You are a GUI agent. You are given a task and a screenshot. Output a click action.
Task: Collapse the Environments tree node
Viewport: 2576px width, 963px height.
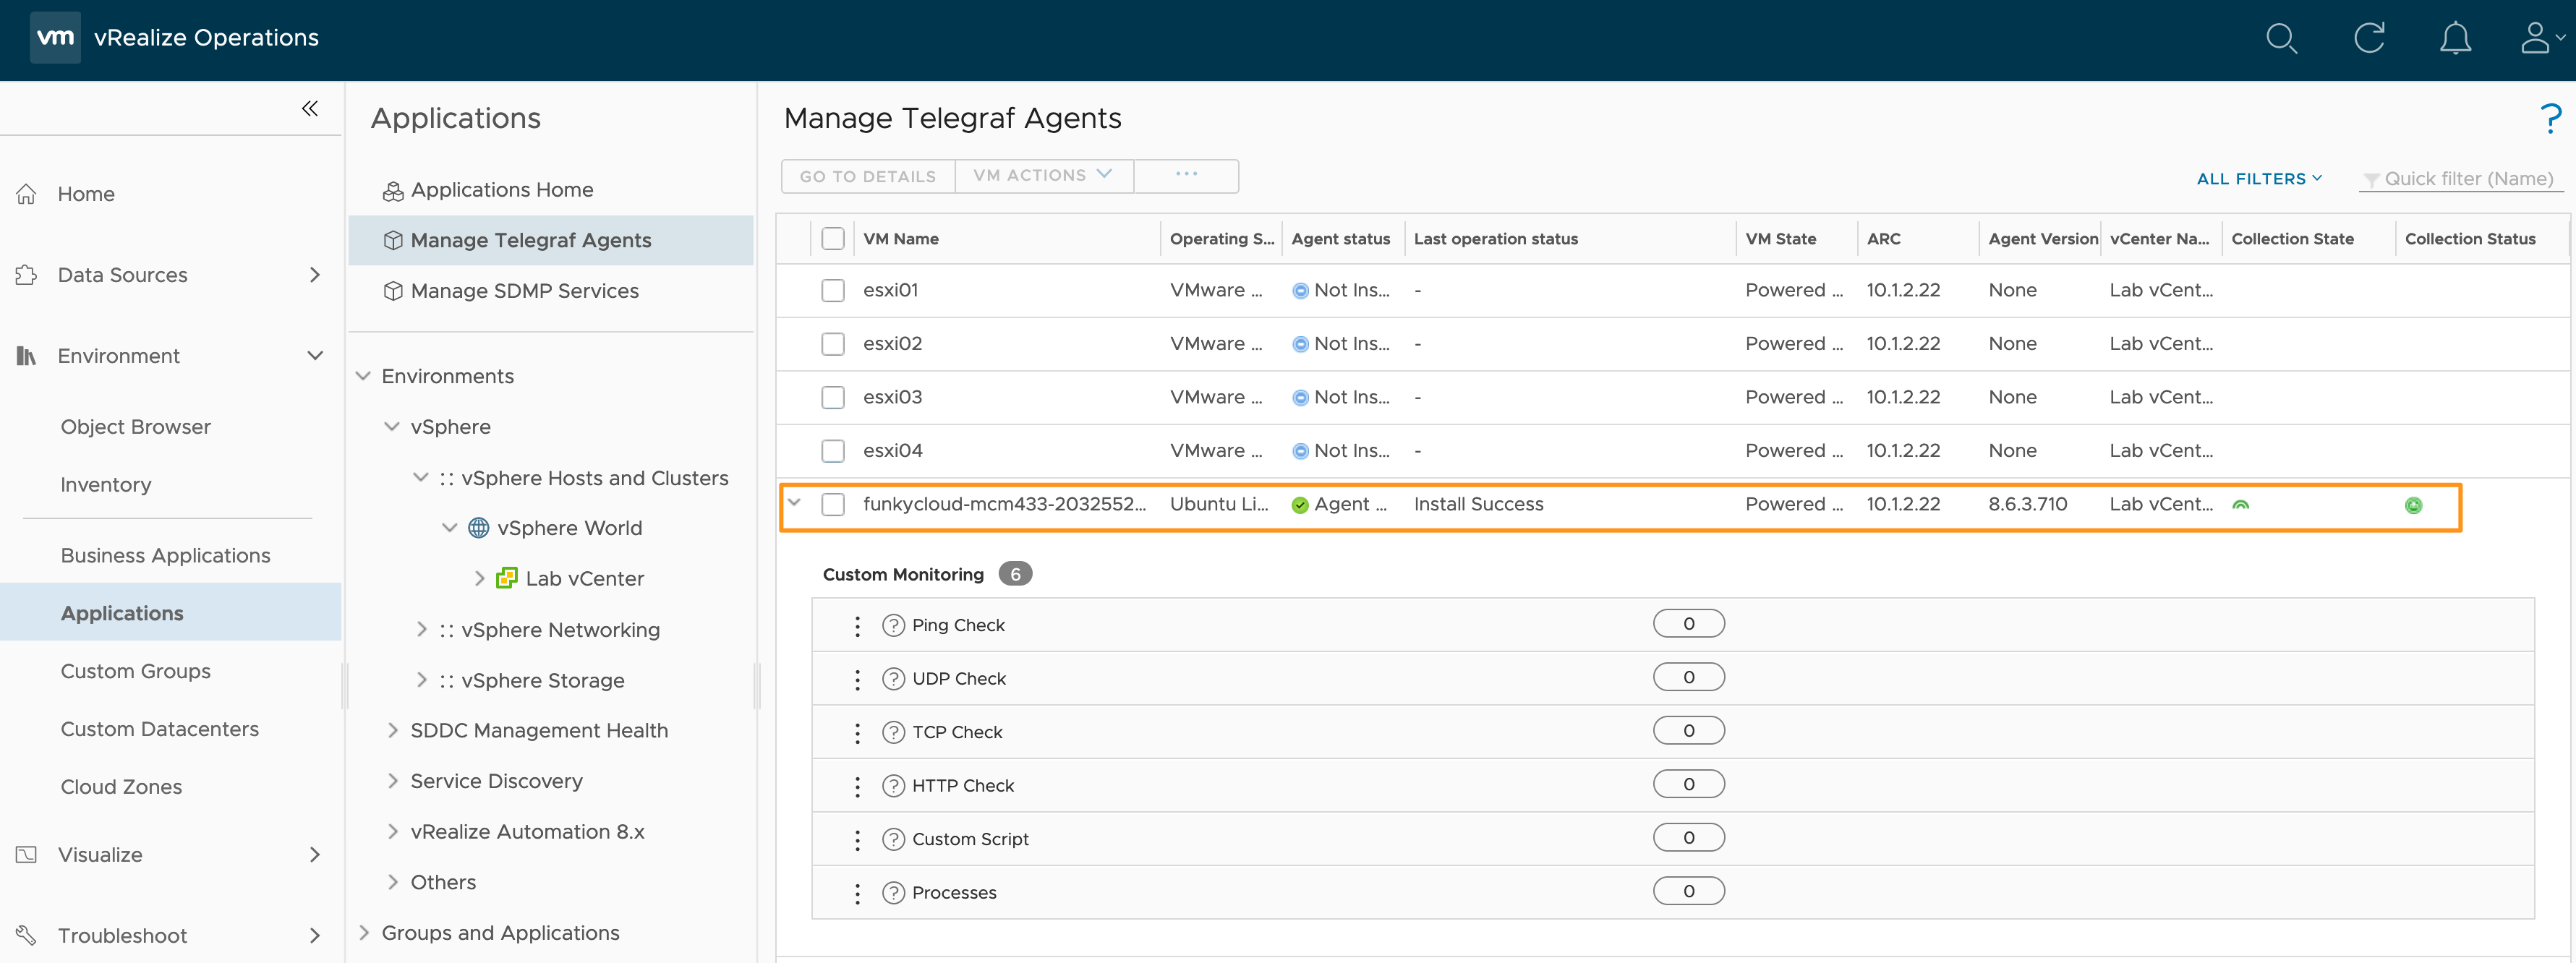tap(363, 376)
